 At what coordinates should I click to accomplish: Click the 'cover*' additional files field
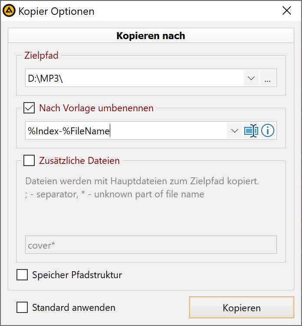pyautogui.click(x=151, y=245)
